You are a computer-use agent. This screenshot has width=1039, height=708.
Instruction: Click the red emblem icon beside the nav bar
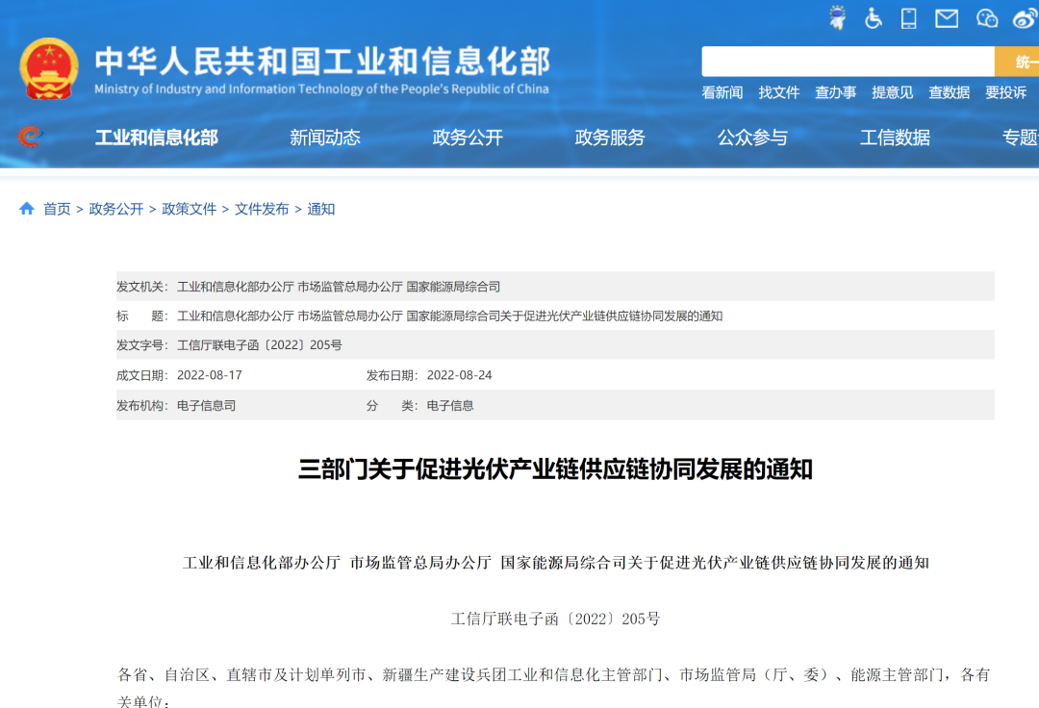click(x=27, y=137)
